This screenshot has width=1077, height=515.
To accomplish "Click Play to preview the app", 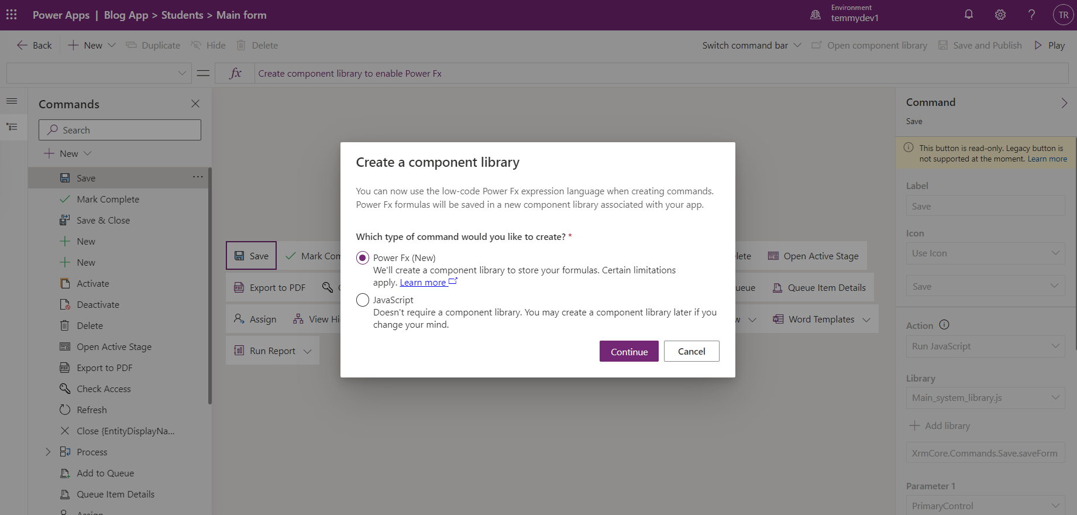I will pos(1050,45).
